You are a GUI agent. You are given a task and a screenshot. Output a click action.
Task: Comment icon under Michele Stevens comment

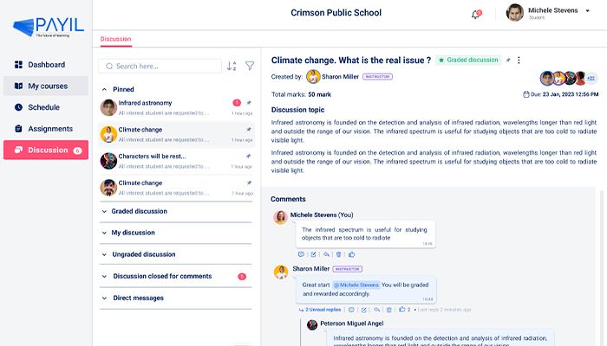[x=301, y=254]
